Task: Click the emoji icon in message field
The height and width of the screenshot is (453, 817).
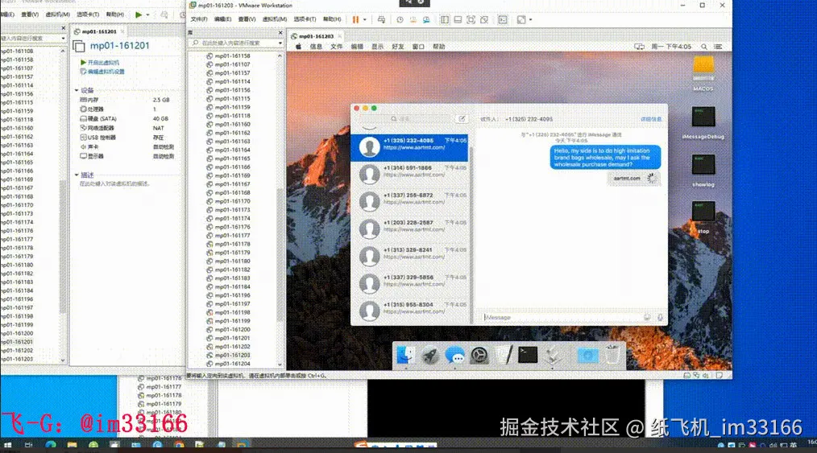Action: coord(647,317)
